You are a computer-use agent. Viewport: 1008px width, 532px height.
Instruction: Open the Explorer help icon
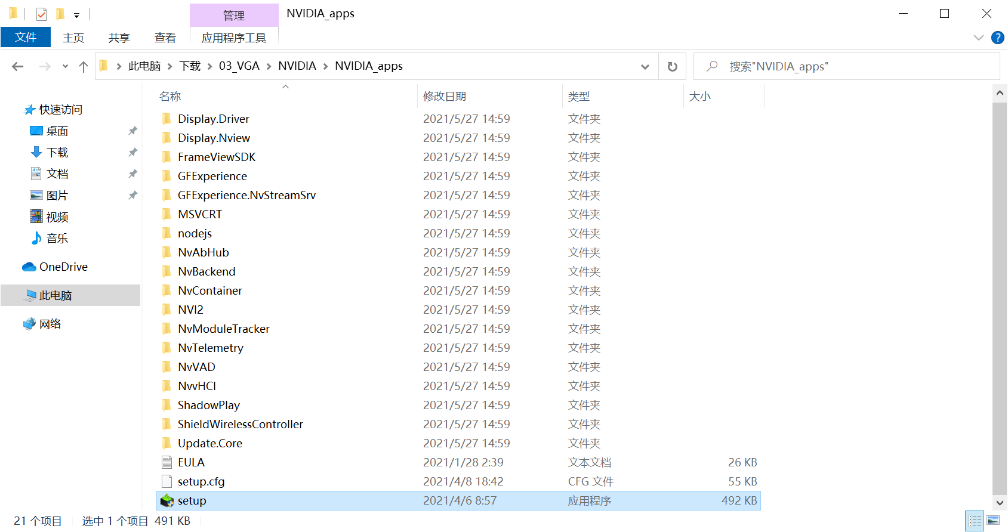coord(997,38)
